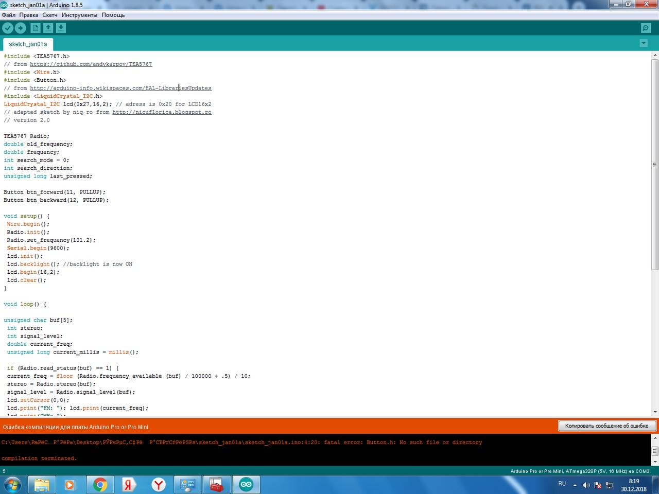The image size is (659, 494).
Task: Click the editor vertical scrollbar thumb
Action: click(655, 164)
